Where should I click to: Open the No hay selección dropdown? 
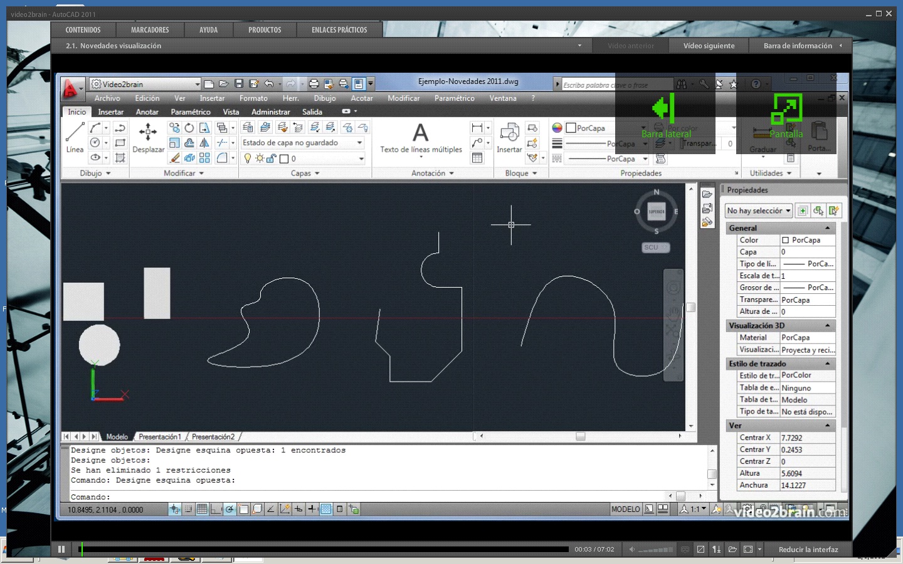(x=759, y=211)
